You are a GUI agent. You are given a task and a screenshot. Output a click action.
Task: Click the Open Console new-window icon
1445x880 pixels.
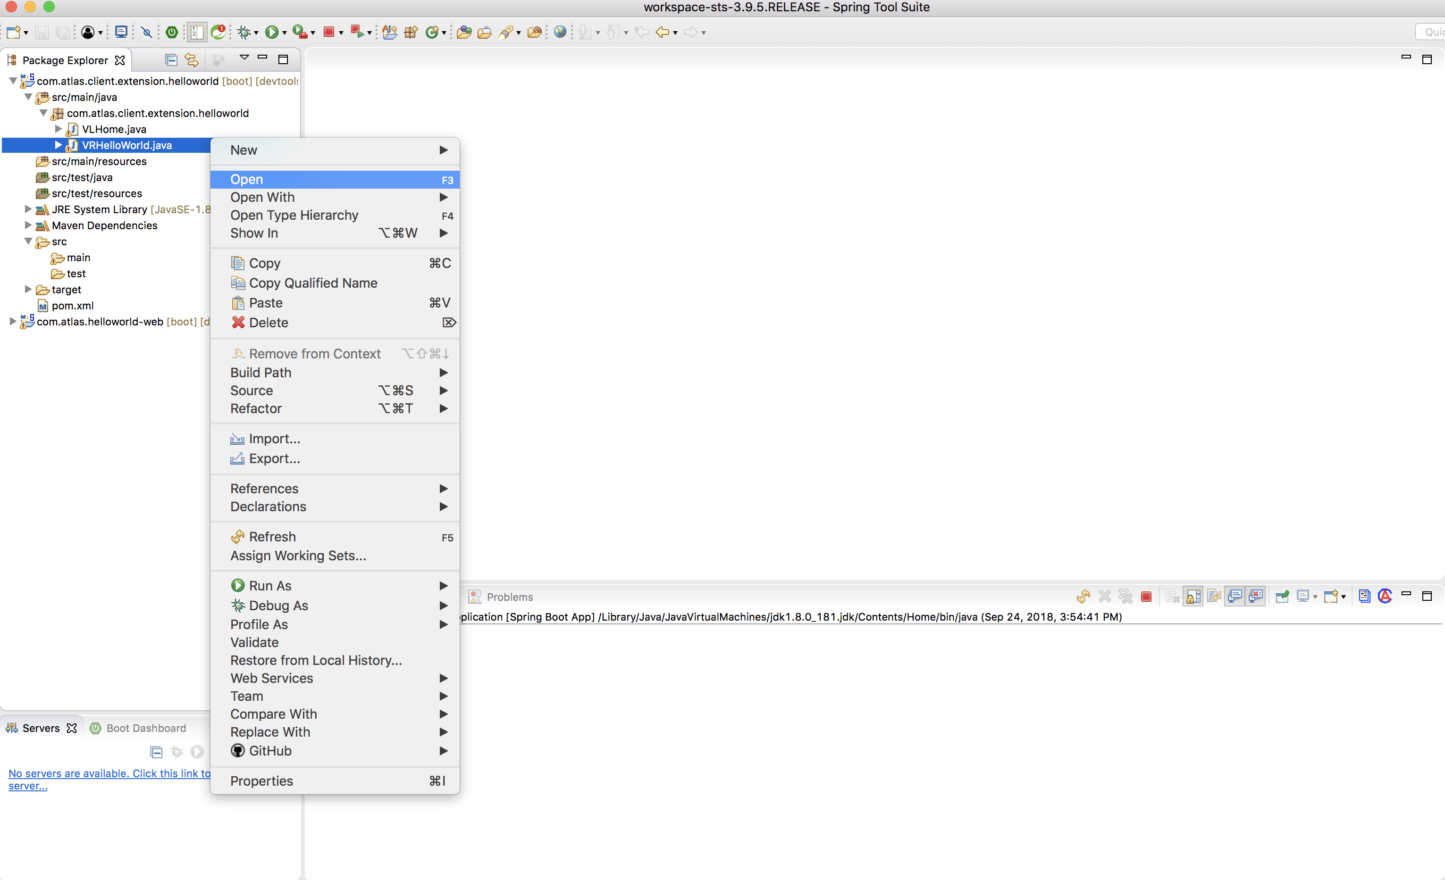point(1331,597)
